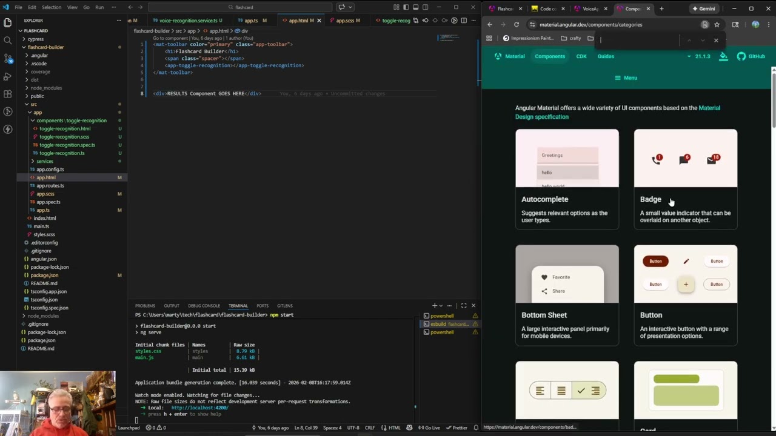Open the Button component card
776x436 pixels.
click(686, 296)
